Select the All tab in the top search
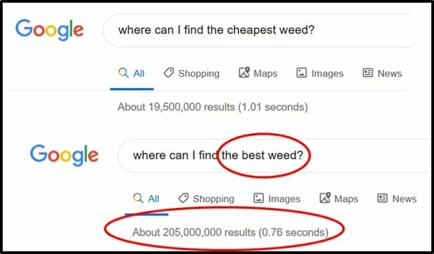434x254 pixels. 132,73
